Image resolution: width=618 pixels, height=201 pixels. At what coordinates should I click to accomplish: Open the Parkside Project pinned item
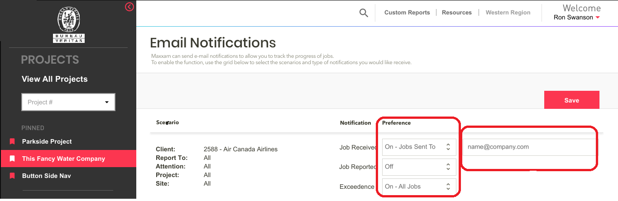pyautogui.click(x=47, y=142)
